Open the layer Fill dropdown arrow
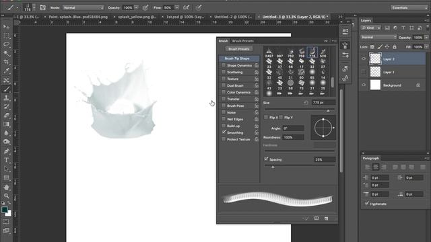The height and width of the screenshot is (242, 431). click(x=426, y=47)
